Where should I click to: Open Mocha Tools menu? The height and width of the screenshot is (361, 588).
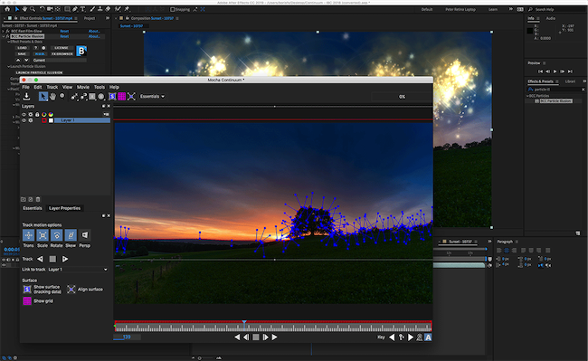coord(100,87)
